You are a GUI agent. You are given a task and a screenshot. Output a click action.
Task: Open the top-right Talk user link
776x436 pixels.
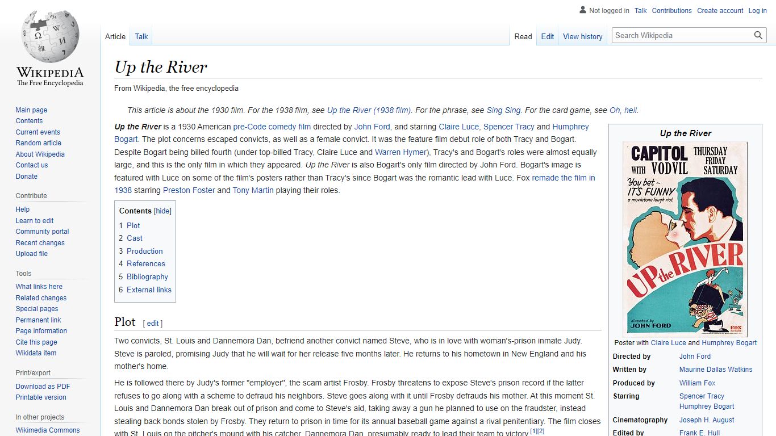pyautogui.click(x=641, y=10)
